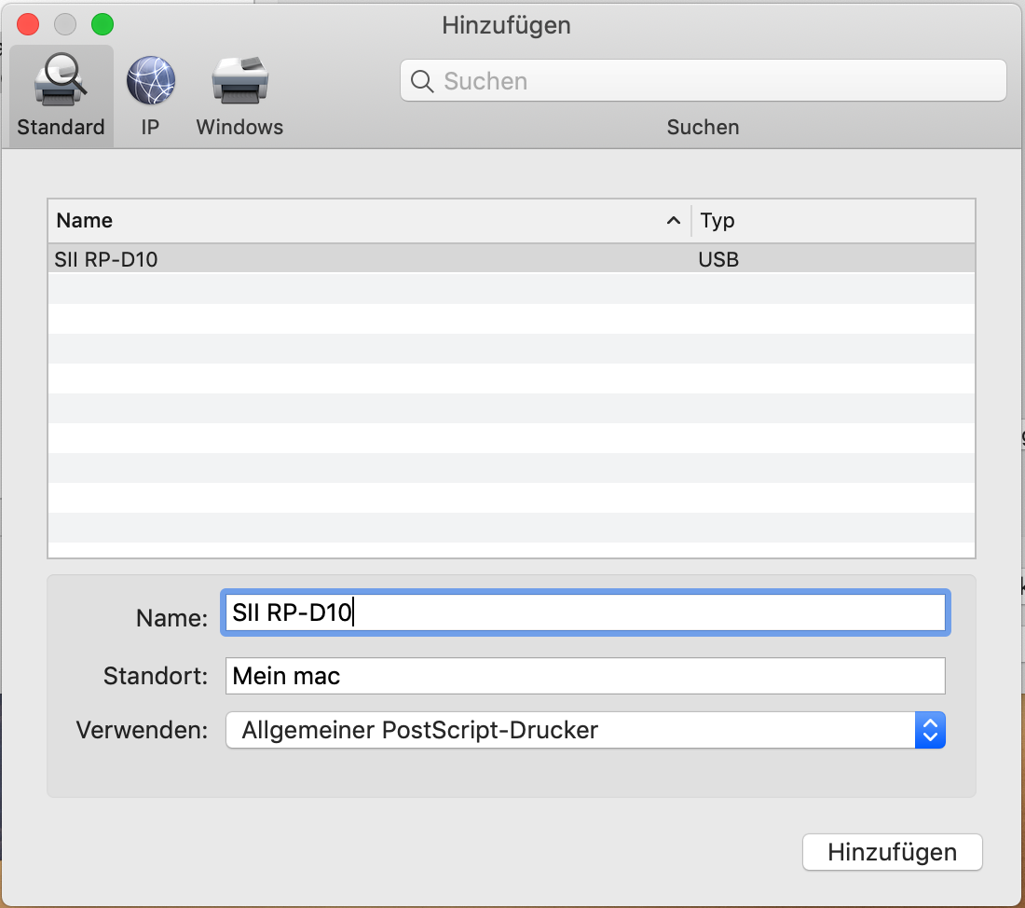Focus the Suchen search field
The height and width of the screenshot is (908, 1025).
pos(717,81)
